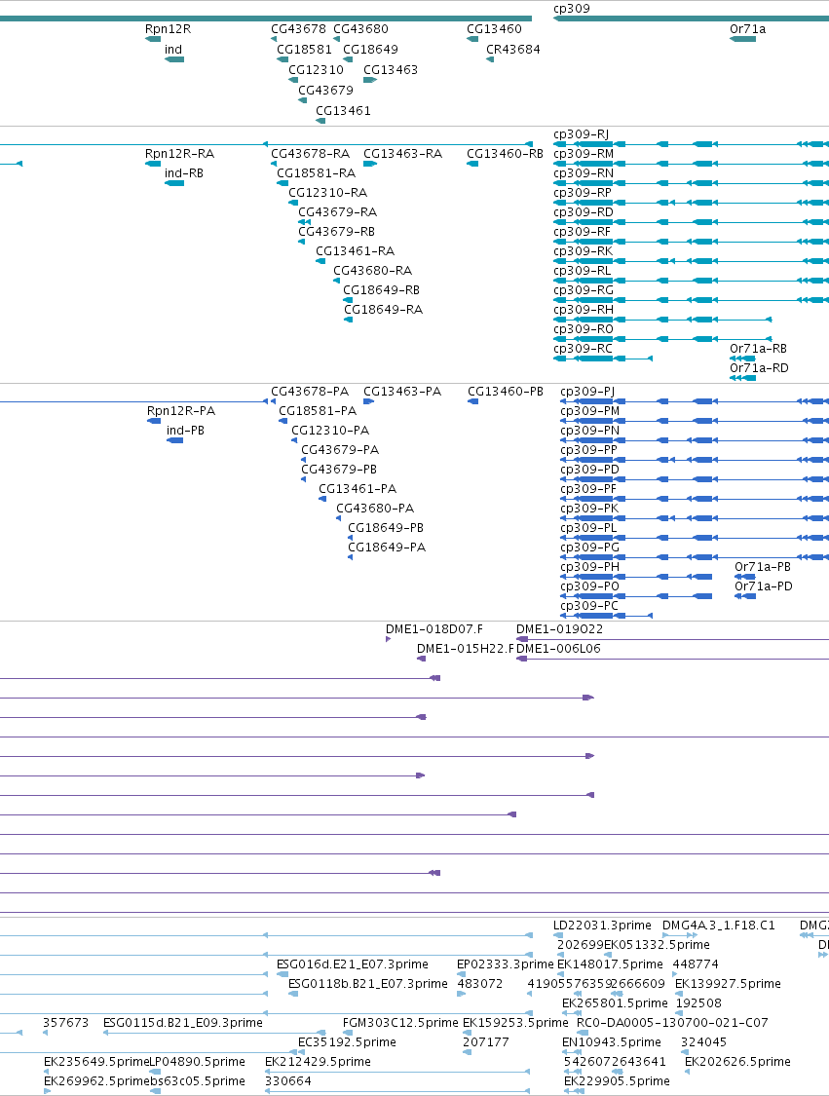This screenshot has height=1096, width=829.
Task: Select the CG43678 gene label
Action: 298,28
